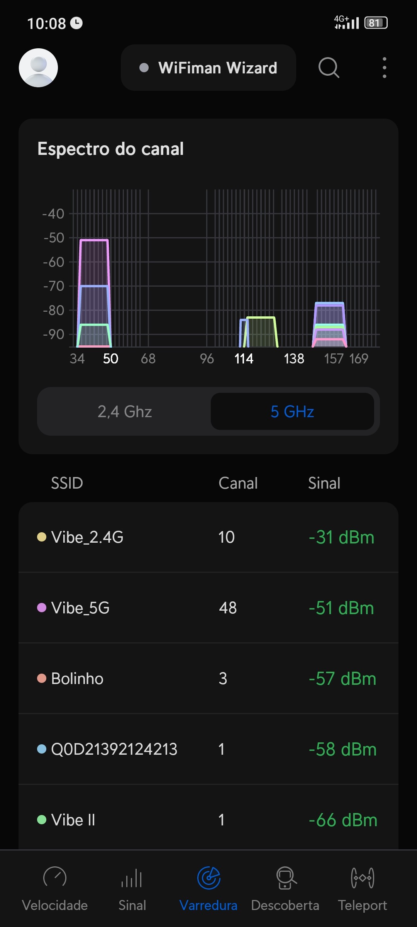Select the Vibe_5G network entry
This screenshot has height=927, width=417.
point(208,608)
